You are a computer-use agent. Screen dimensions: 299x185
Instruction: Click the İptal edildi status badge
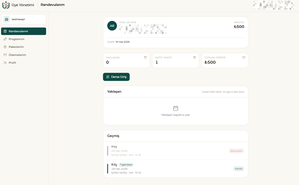coord(237,151)
